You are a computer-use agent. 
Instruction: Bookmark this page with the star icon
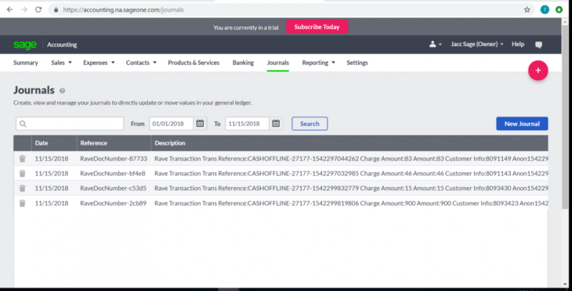point(527,10)
